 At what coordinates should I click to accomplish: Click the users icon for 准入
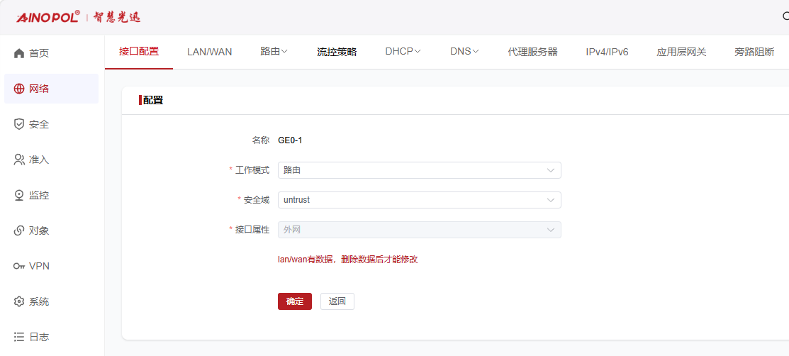(x=19, y=160)
